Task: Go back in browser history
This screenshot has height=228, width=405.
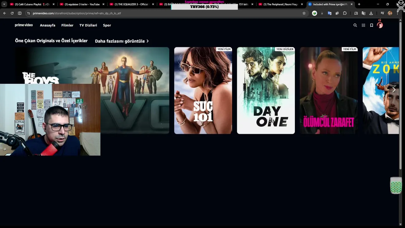Action: pyautogui.click(x=4, y=13)
